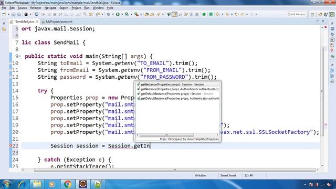Open the Project menu
The height and width of the screenshot is (189, 336).
(x=76, y=8)
